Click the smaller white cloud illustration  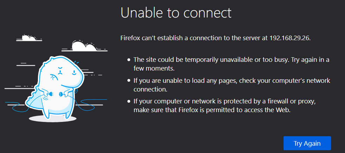[x=29, y=38]
